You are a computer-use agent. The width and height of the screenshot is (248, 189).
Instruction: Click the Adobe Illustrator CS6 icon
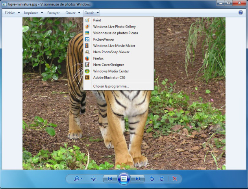click(87, 77)
